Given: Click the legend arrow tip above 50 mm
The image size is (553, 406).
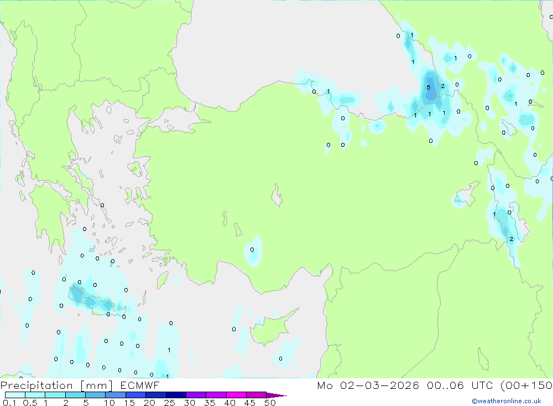Looking at the screenshot, I should pos(276,395).
